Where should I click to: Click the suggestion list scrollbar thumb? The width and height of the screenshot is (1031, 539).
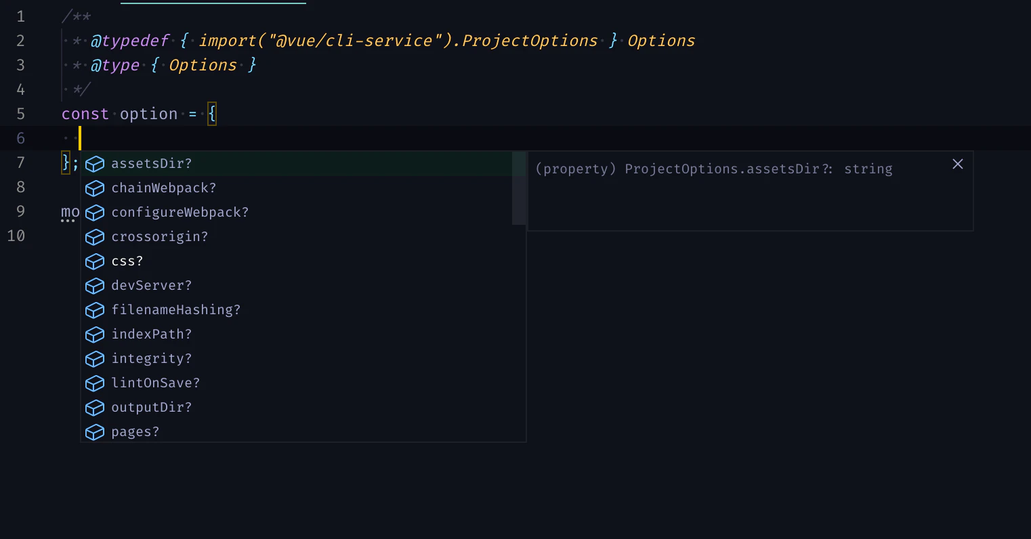click(519, 188)
